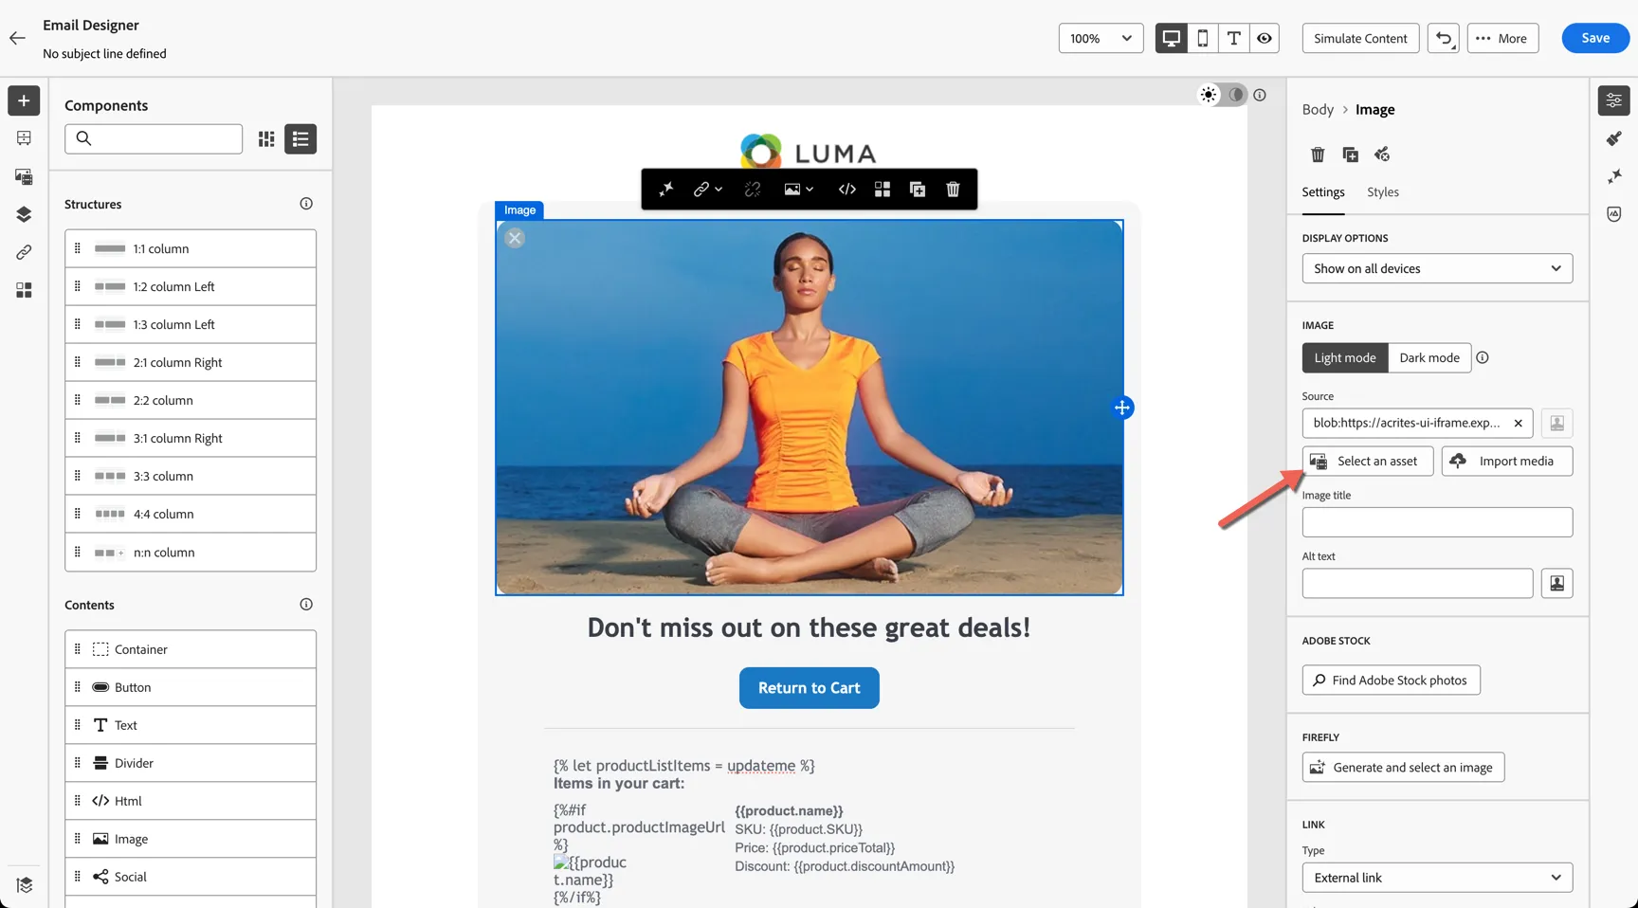
Task: Click the Image title input field
Action: tap(1437, 522)
